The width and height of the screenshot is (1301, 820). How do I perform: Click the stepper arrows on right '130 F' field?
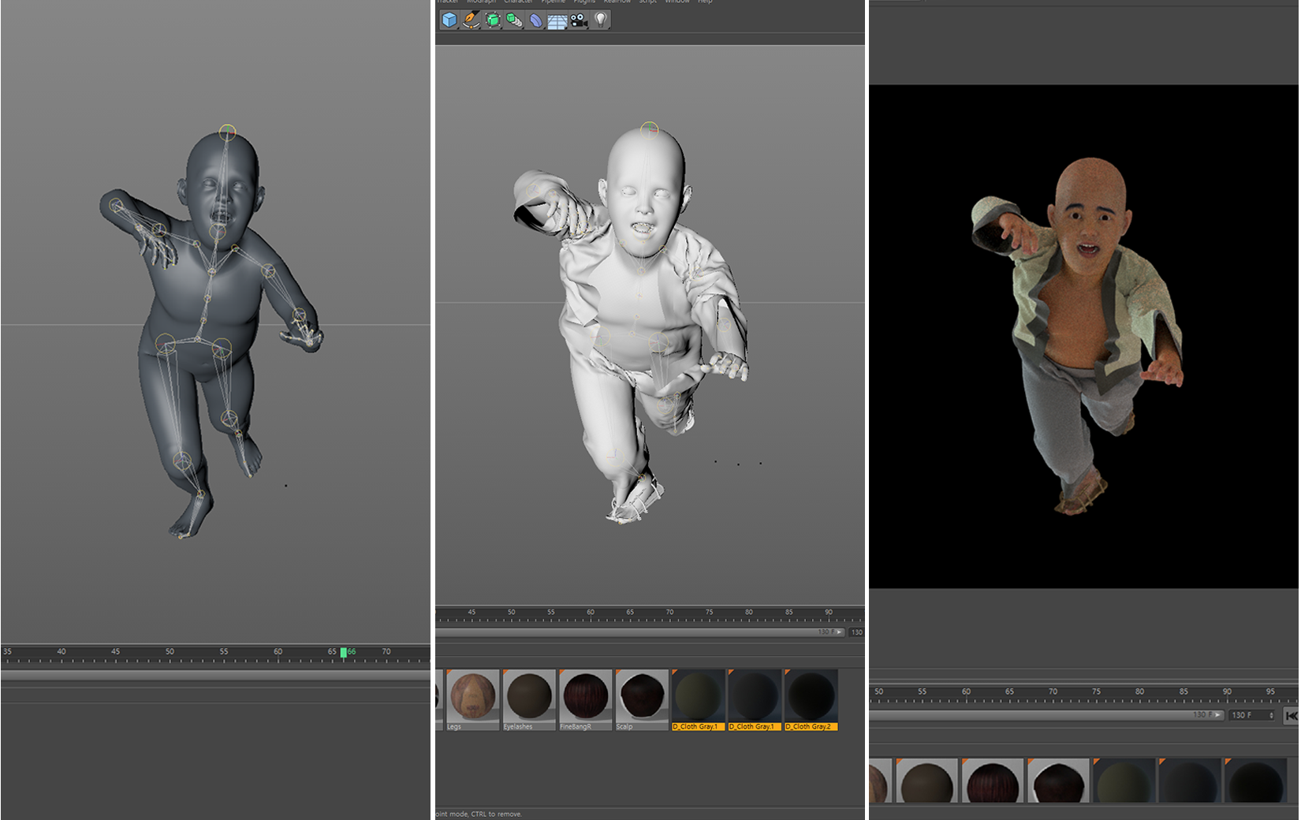point(1271,715)
